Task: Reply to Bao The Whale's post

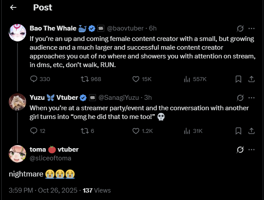Action: 34,79
